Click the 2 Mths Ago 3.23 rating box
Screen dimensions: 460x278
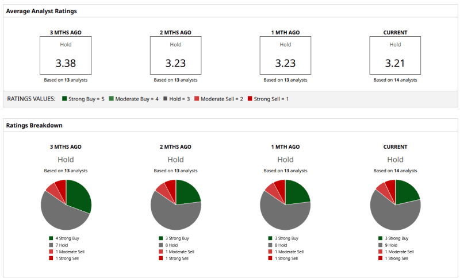tap(175, 56)
